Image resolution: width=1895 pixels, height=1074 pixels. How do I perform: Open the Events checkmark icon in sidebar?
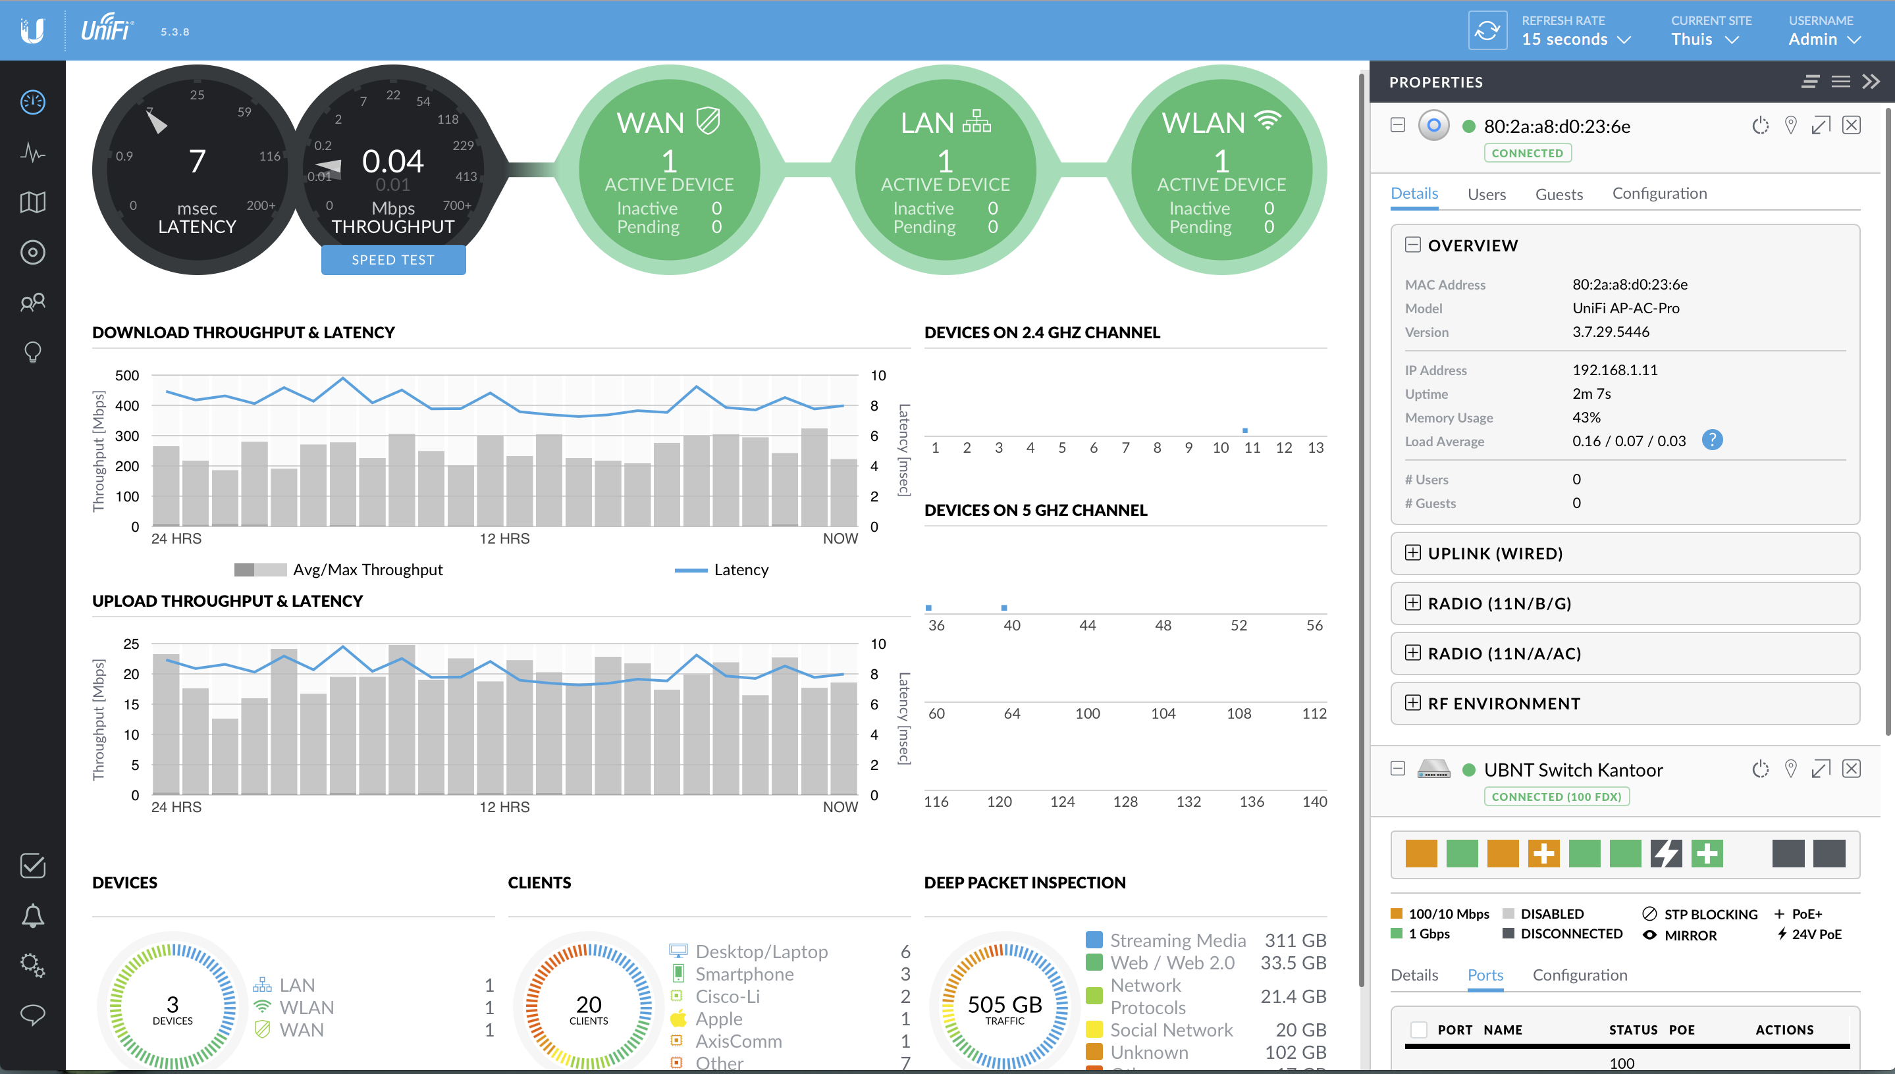click(x=32, y=865)
